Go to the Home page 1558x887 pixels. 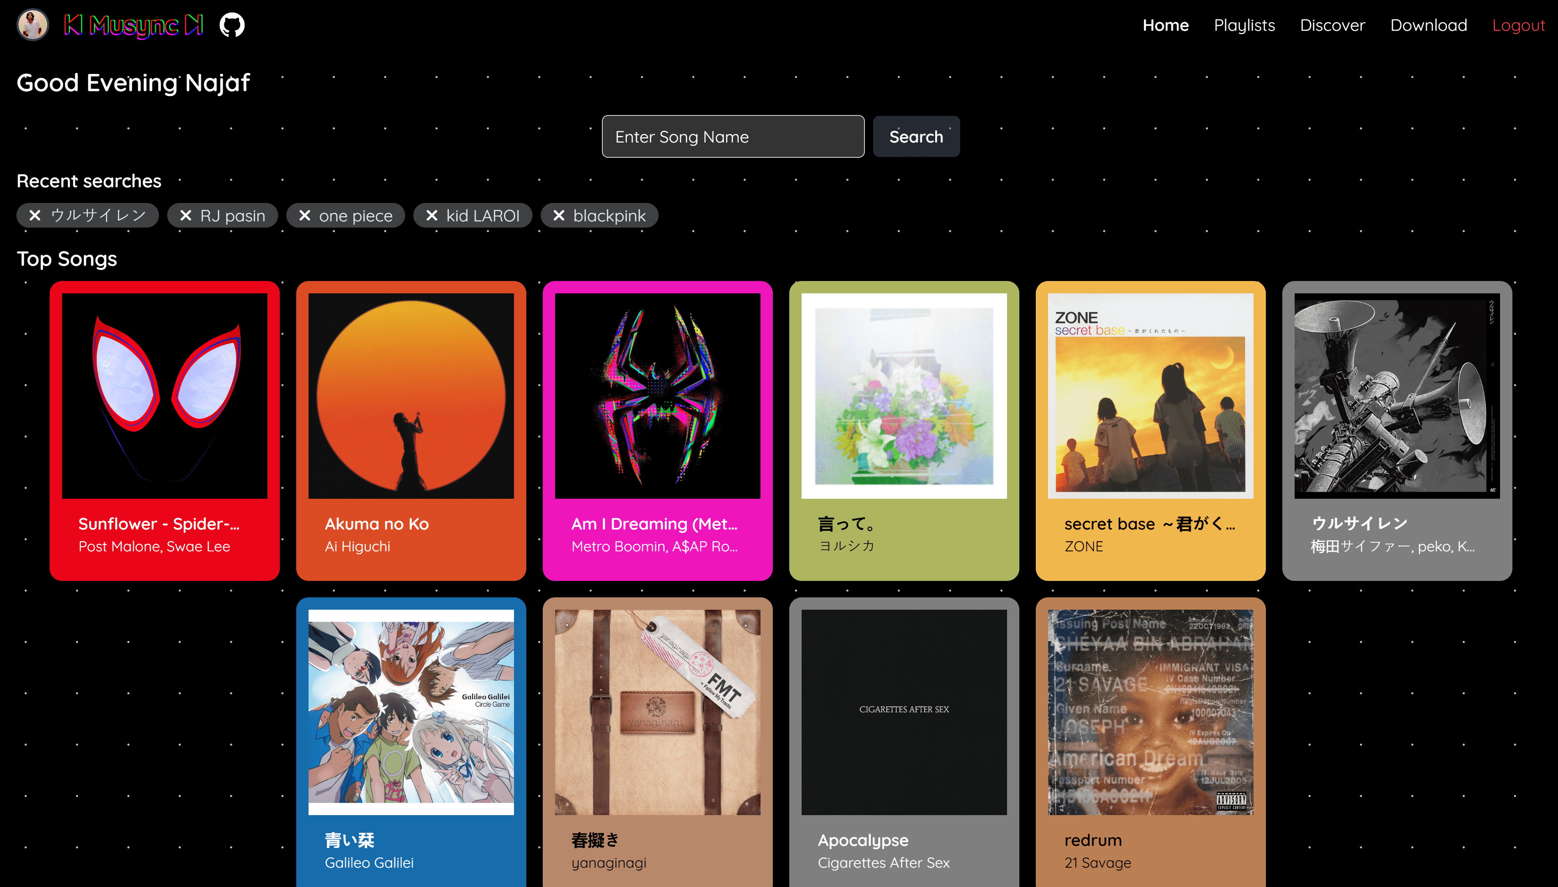coord(1165,25)
